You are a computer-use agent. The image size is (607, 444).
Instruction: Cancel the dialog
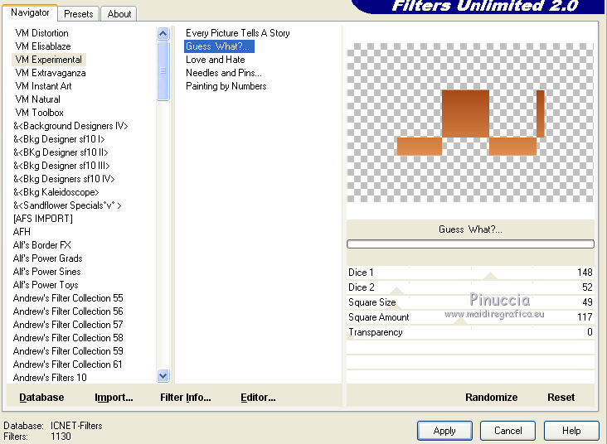[507, 431]
